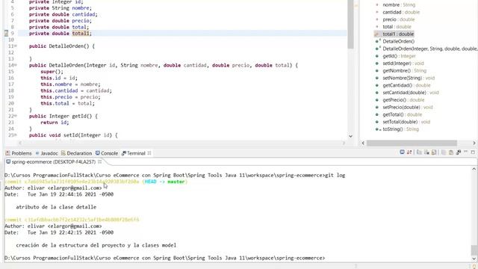Click the HEAD -> master ref label
This screenshot has height=269, width=478.
tap(164, 182)
